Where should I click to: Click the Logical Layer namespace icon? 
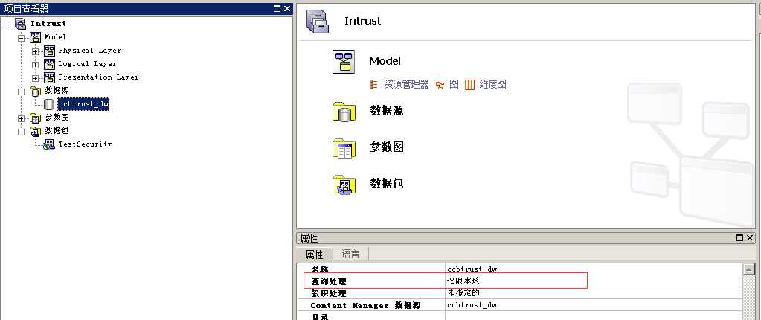(49, 64)
